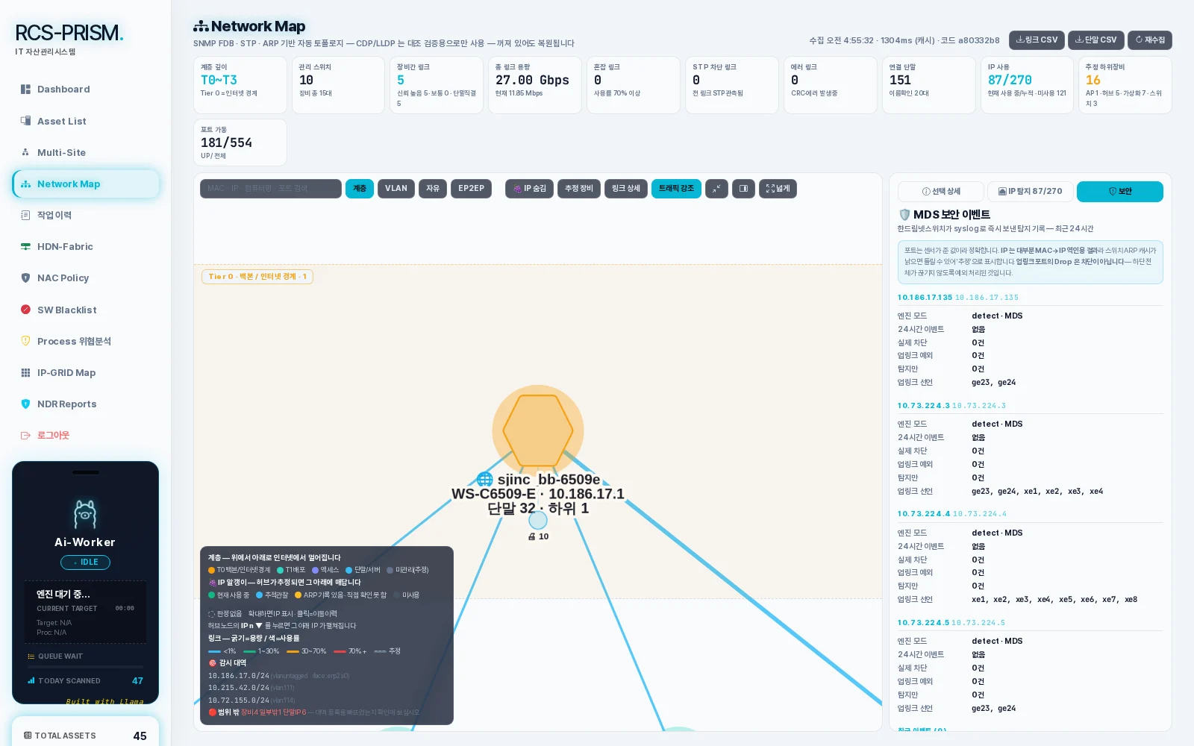Viewport: 1194px width, 746px height.
Task: Click the Multi-Site sidebar icon
Action: (x=25, y=152)
